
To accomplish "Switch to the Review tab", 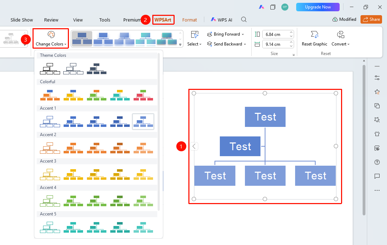I will click(51, 20).
